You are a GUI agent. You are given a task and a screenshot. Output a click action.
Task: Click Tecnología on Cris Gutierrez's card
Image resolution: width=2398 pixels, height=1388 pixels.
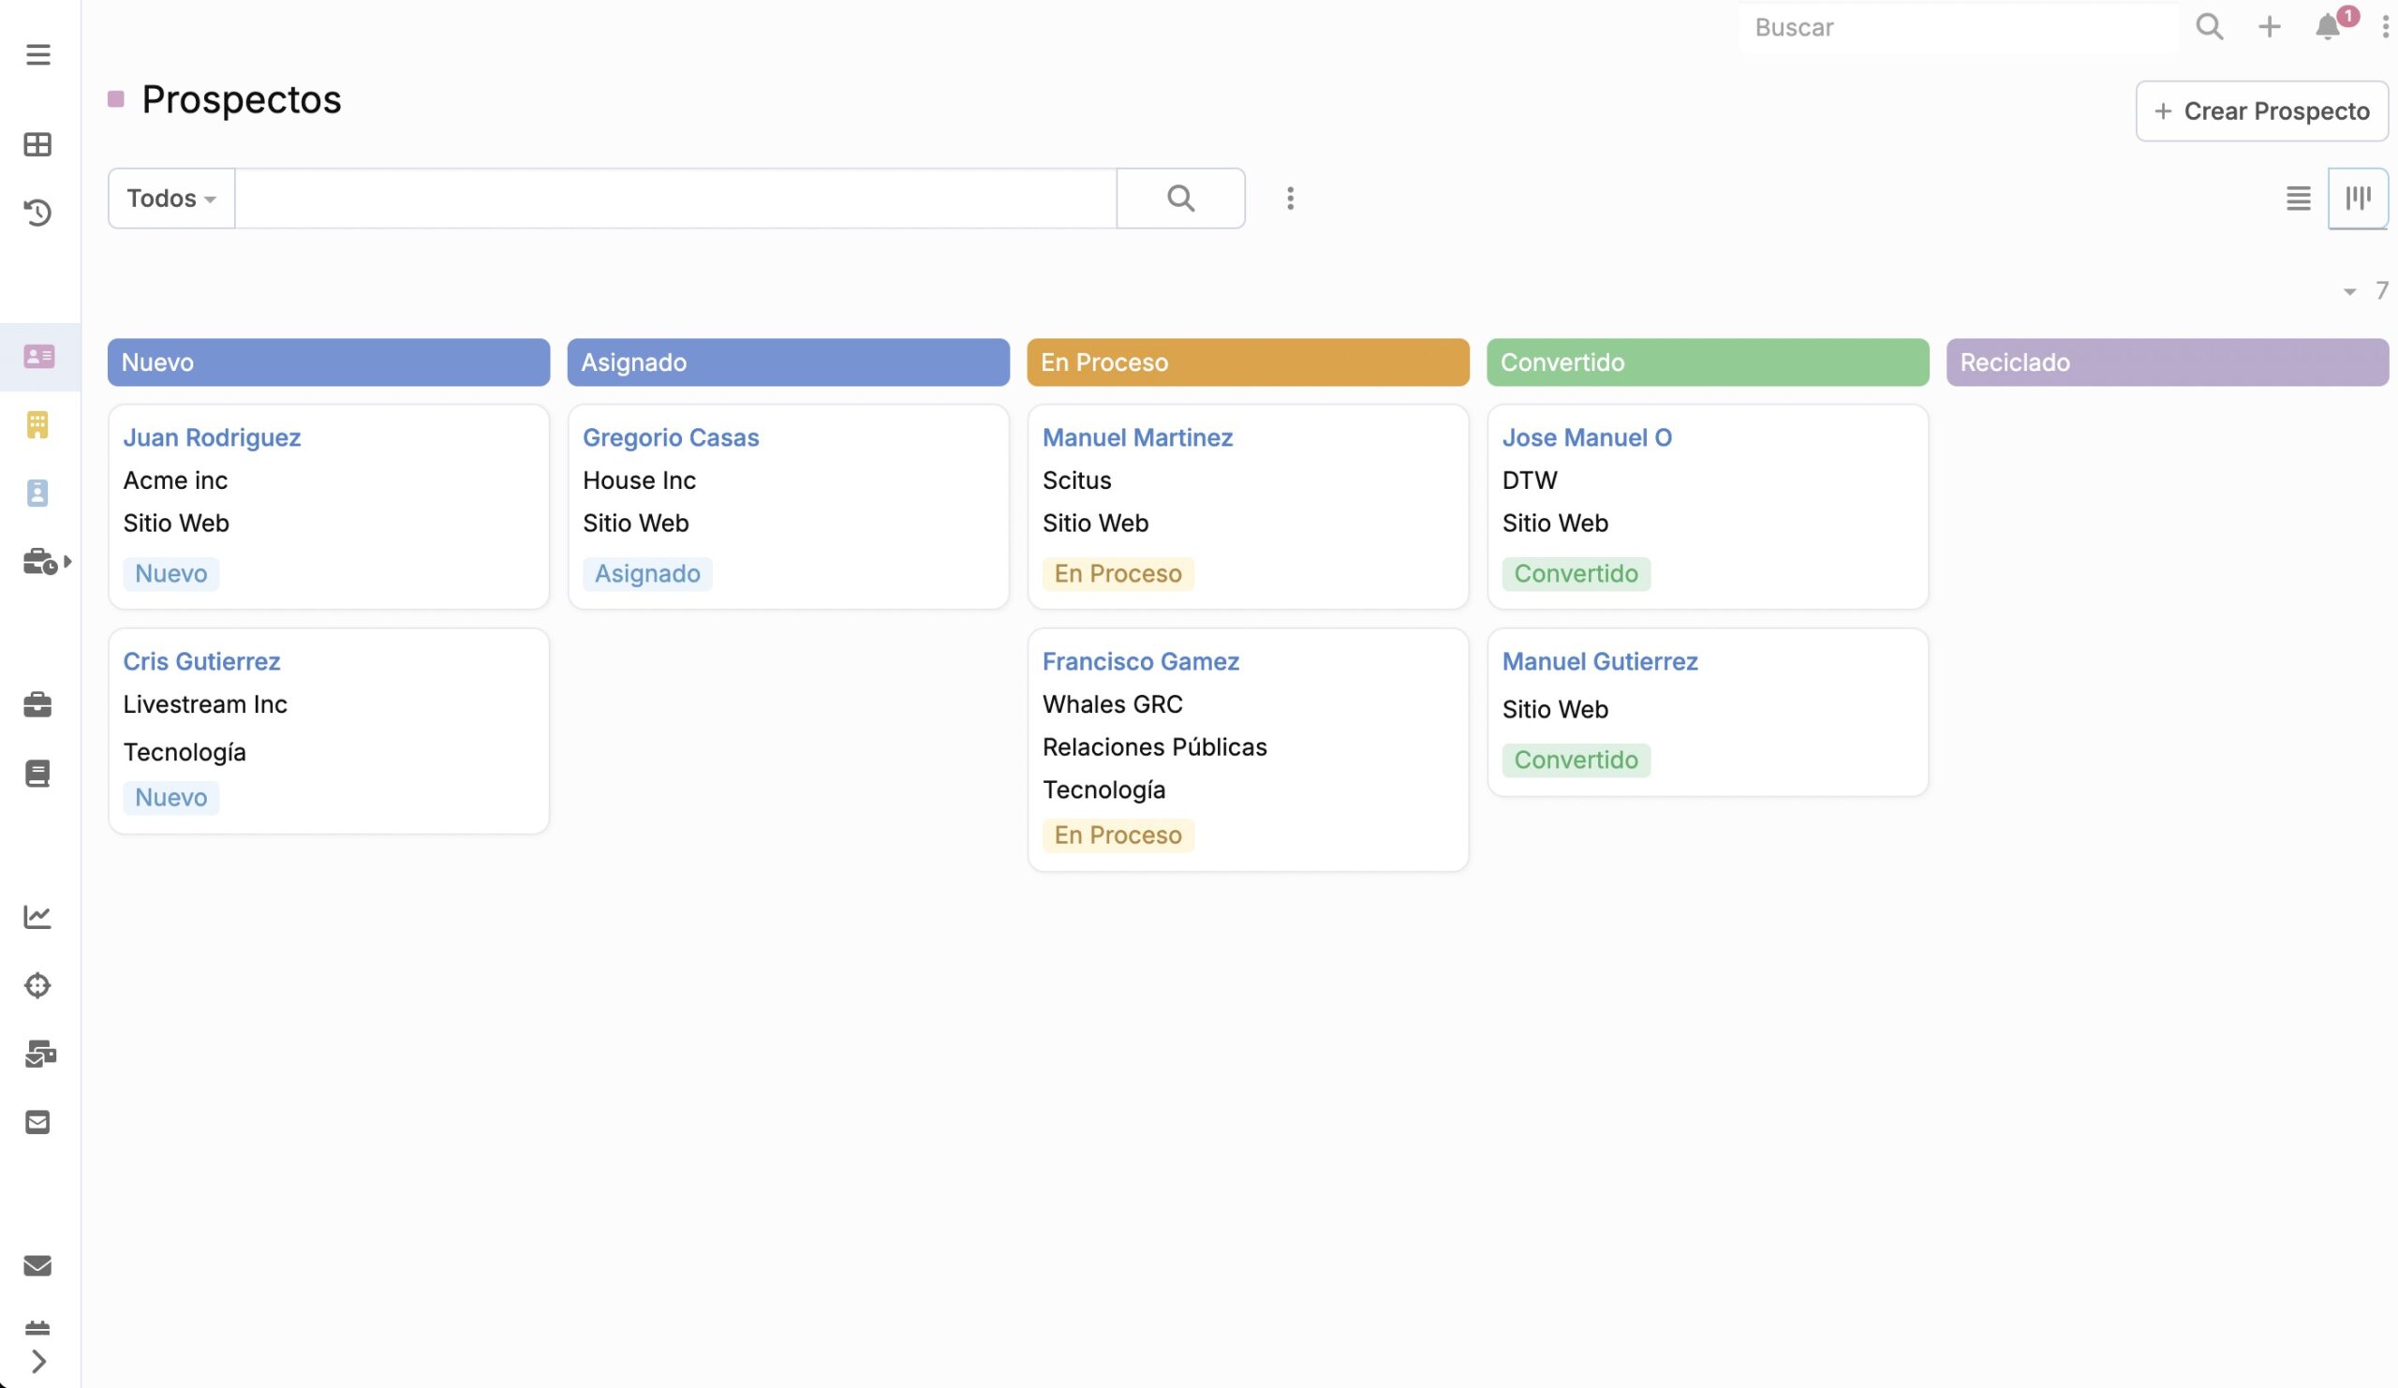[185, 752]
